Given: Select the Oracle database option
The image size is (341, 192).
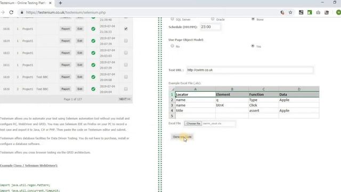Looking at the screenshot, I should pyautogui.click(x=213, y=19).
